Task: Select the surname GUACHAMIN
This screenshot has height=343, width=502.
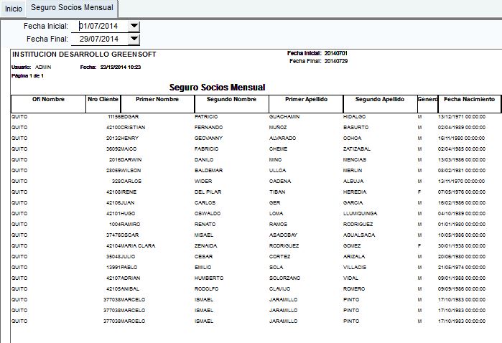Action: [284, 117]
